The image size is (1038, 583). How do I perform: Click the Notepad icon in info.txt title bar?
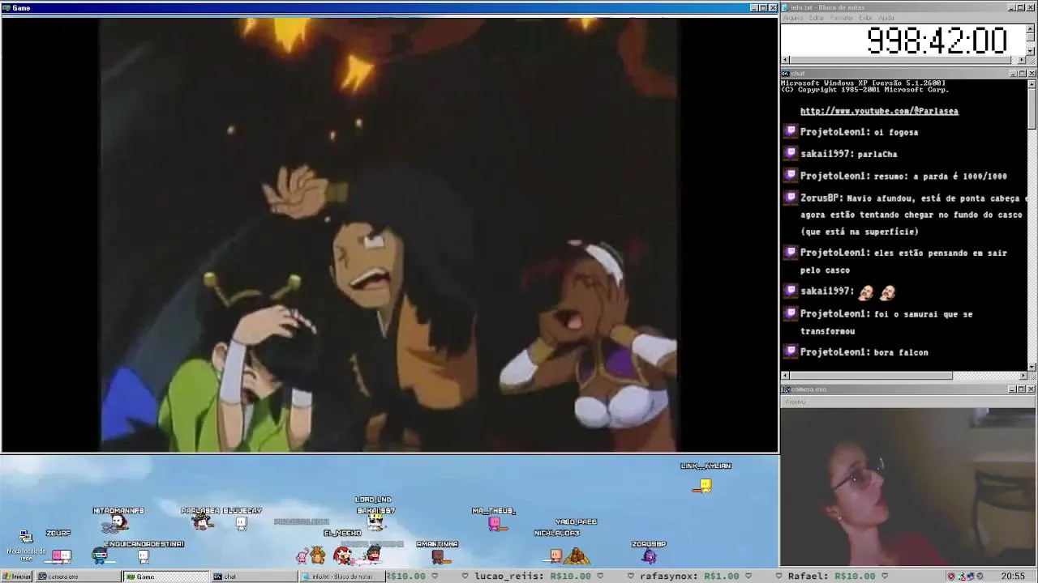[785, 7]
